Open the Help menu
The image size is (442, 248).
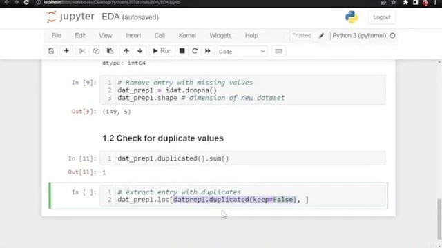[x=251, y=36]
